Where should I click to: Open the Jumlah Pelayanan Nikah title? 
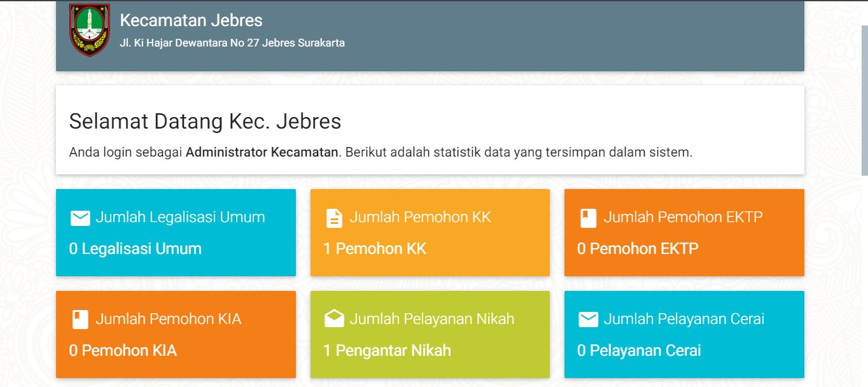coord(431,319)
